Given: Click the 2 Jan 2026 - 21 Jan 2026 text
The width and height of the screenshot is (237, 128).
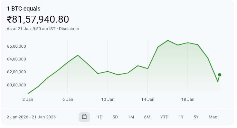Looking at the screenshot, I should (x=31, y=117).
